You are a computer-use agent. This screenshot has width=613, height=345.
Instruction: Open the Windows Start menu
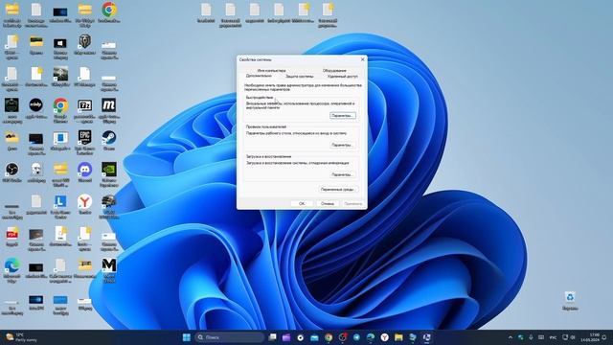pos(187,337)
